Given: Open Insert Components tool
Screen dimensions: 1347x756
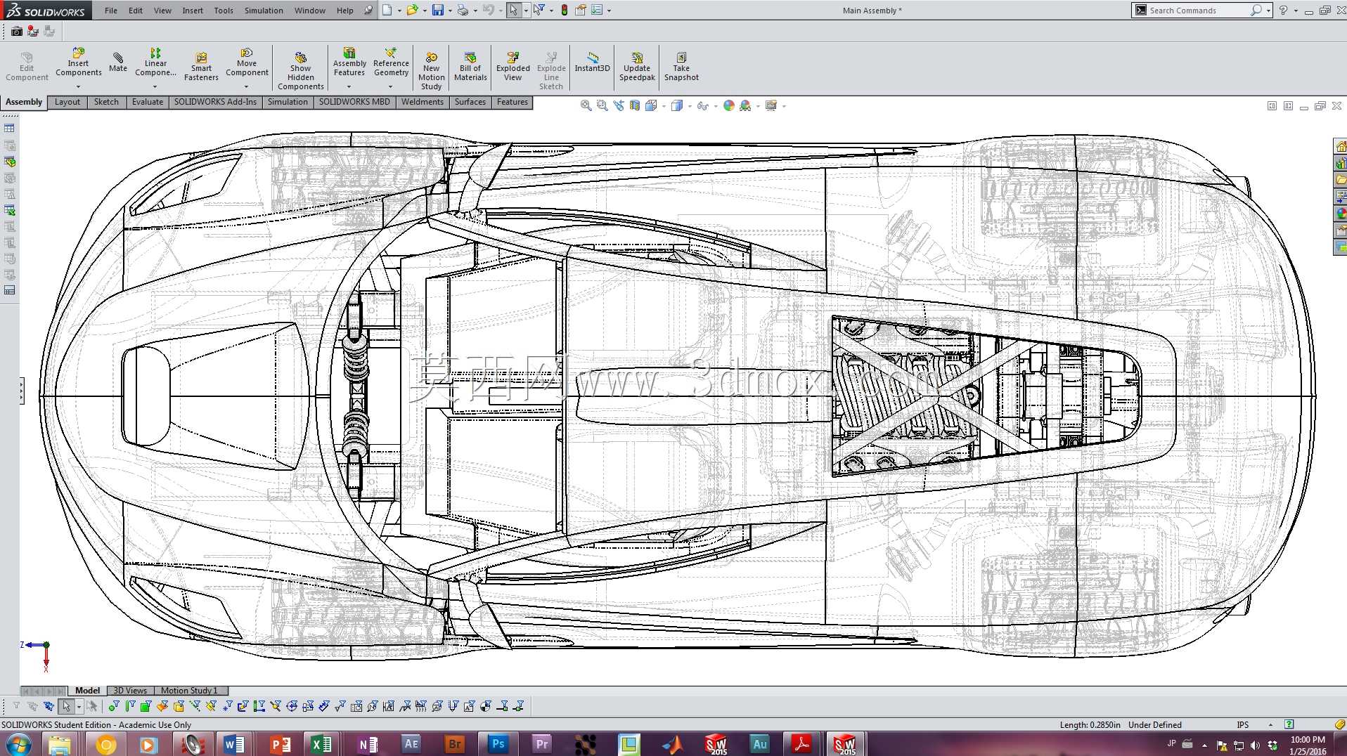Looking at the screenshot, I should pyautogui.click(x=78, y=63).
